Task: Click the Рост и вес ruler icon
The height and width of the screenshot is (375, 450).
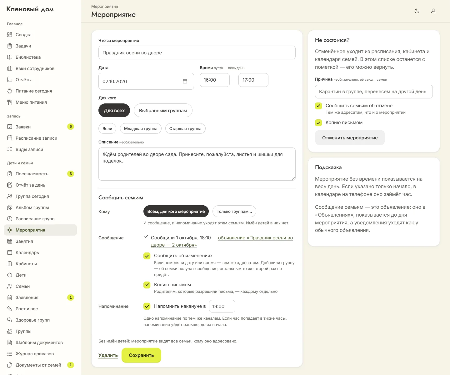Action: (10, 309)
